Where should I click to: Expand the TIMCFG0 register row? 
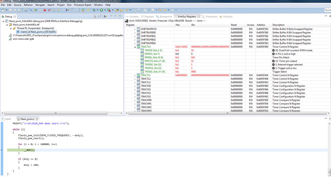coord(135,86)
